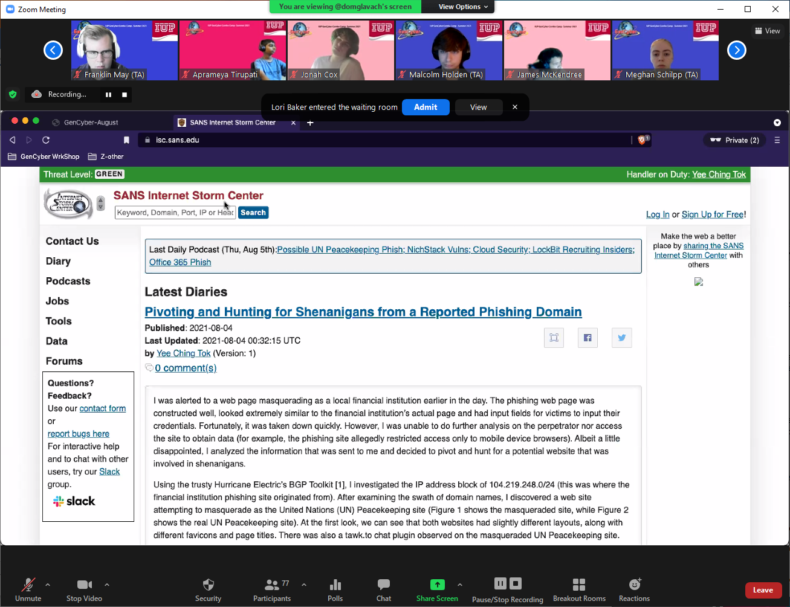This screenshot has height=607, width=790.
Task: Click View on the waiting room notification
Action: [478, 107]
